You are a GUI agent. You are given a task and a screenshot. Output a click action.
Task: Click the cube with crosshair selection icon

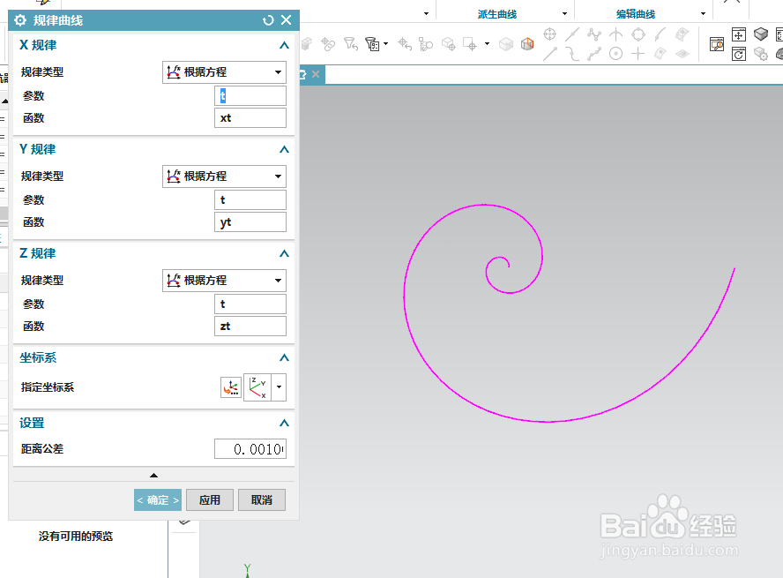coord(448,44)
